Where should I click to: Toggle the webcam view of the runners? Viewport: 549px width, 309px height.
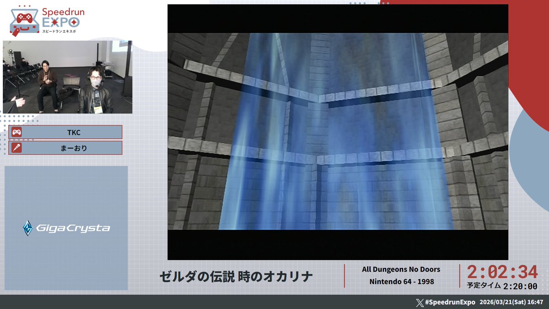68,76
